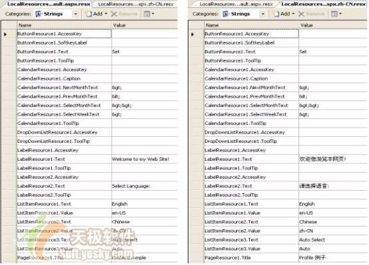
Task: Expand the Add button arrow in left toolbar
Action: [106, 14]
